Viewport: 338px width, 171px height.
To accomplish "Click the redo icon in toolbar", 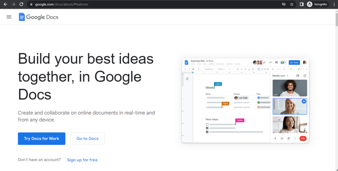I will pyautogui.click(x=189, y=69).
